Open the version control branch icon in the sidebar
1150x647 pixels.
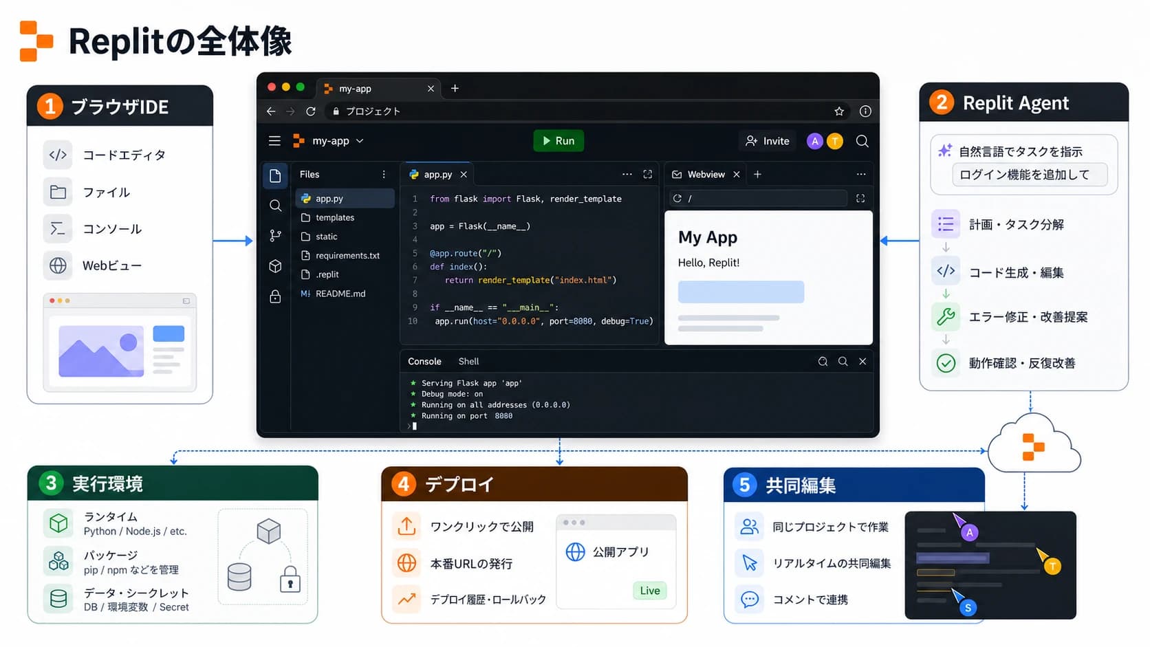pos(275,236)
